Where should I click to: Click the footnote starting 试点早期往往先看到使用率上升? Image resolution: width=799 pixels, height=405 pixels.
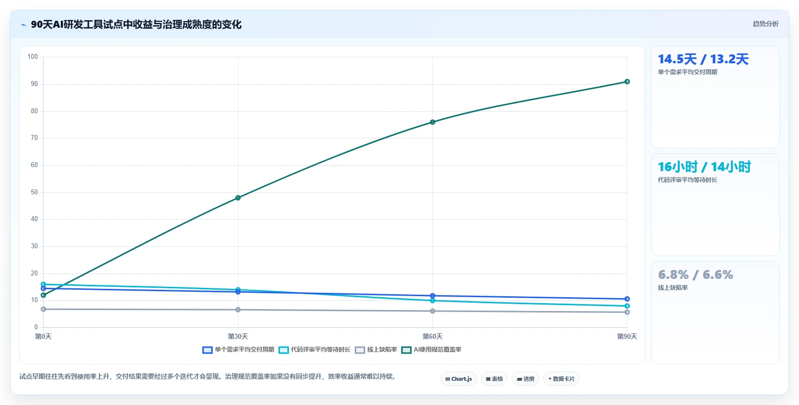[x=208, y=377]
